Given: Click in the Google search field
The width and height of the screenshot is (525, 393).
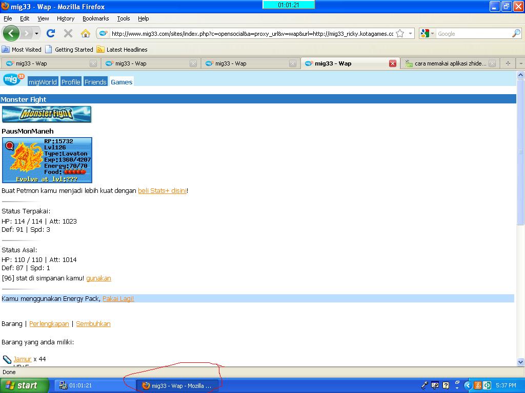Looking at the screenshot, I should click(x=473, y=34).
